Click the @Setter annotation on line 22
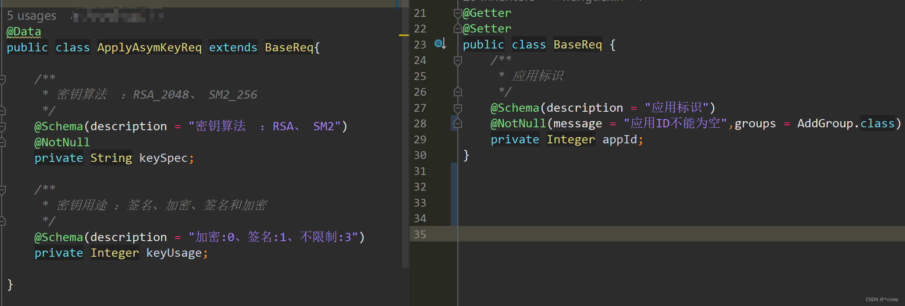This screenshot has height=306, width=905. (487, 29)
